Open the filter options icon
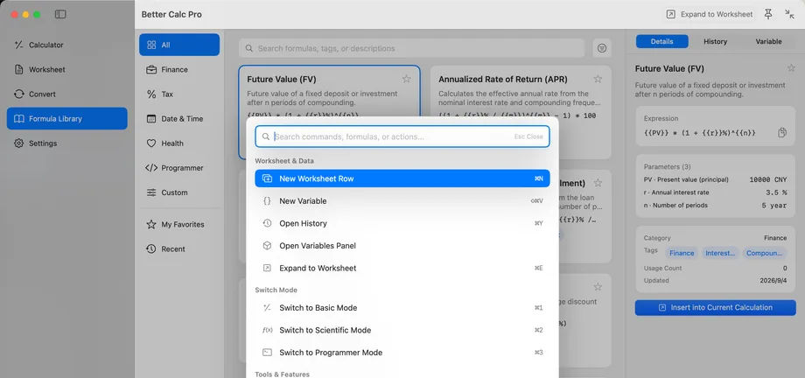The image size is (805, 378). [x=602, y=48]
